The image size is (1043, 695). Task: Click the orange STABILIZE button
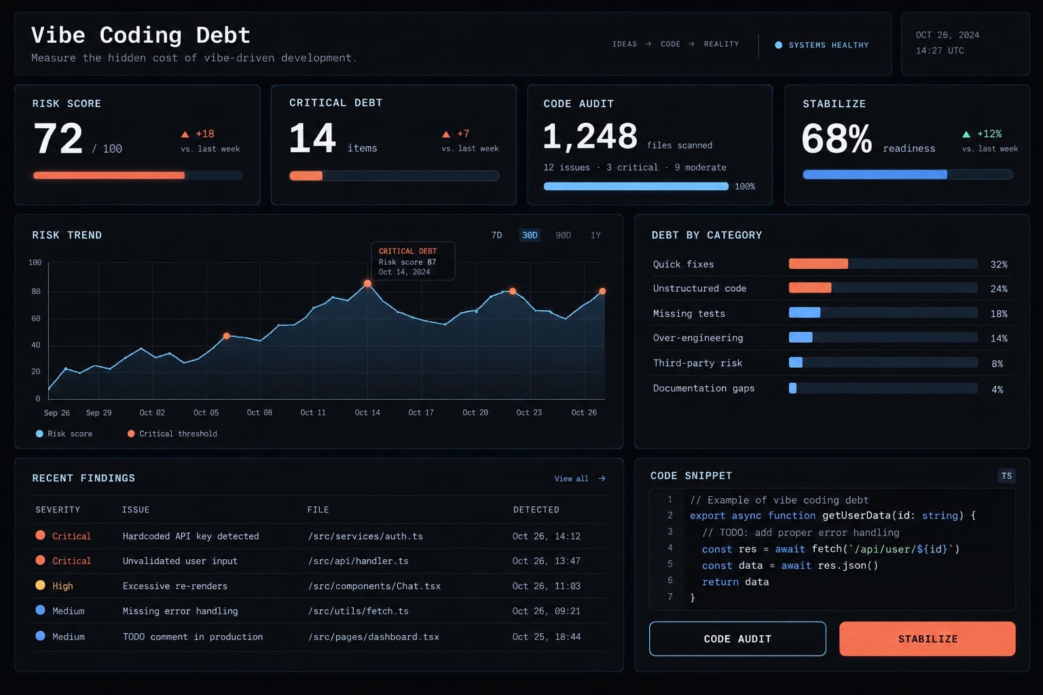click(928, 639)
